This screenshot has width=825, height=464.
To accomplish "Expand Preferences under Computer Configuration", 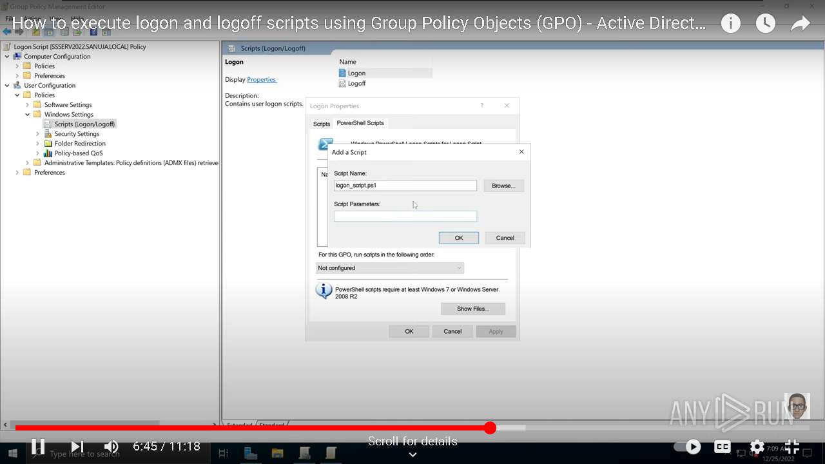I will [17, 75].
